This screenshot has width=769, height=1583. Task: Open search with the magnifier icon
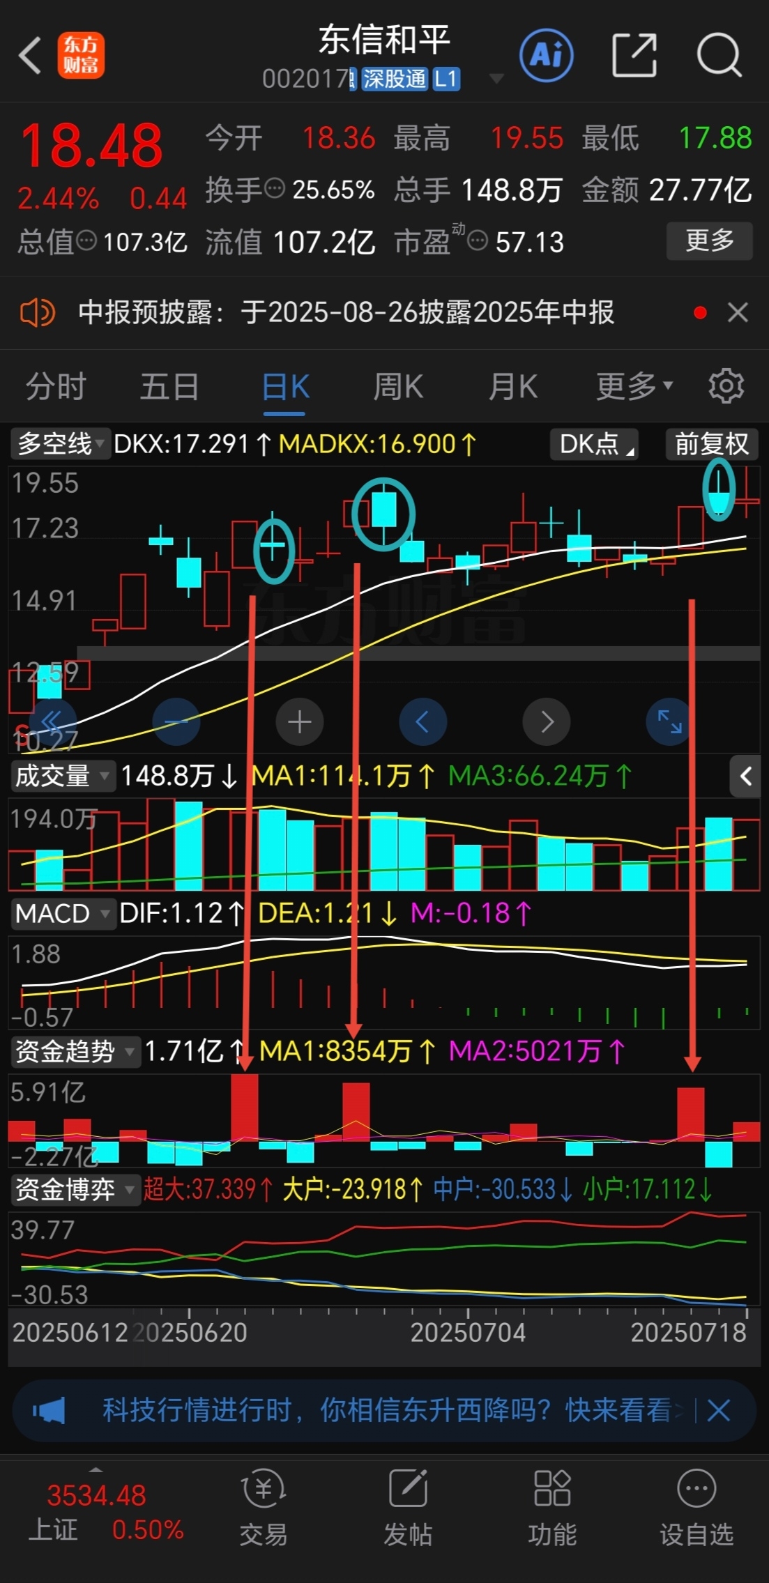point(719,55)
